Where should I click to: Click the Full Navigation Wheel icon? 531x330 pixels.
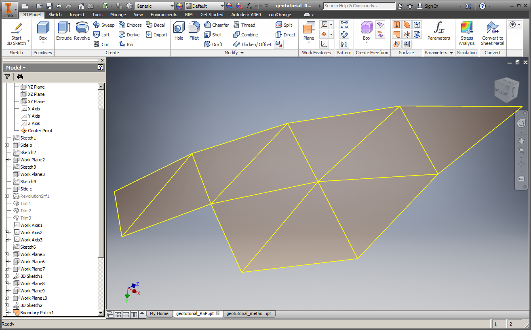pos(521,123)
